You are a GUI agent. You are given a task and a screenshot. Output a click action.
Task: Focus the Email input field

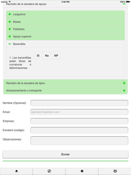pos(79,112)
